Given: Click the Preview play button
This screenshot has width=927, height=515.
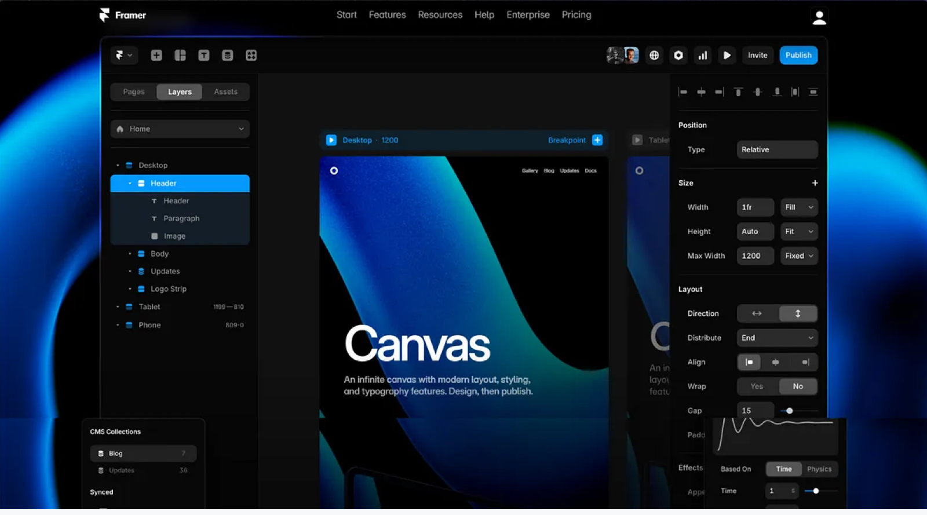Looking at the screenshot, I should pyautogui.click(x=727, y=55).
